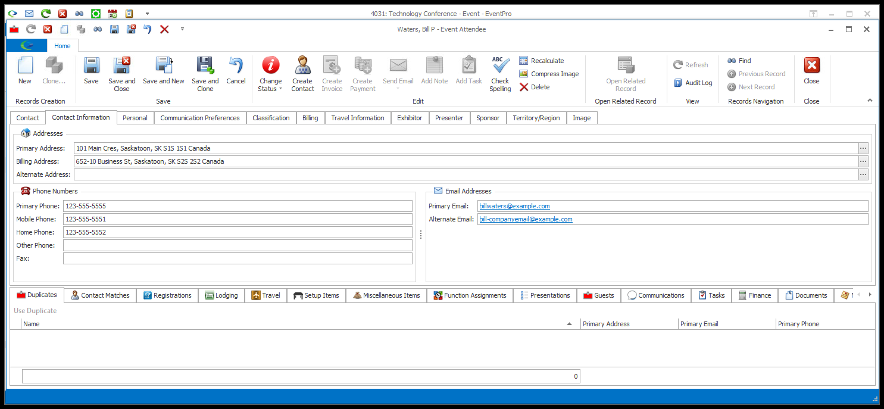Open the Classification tab
This screenshot has height=409, width=884.
271,118
